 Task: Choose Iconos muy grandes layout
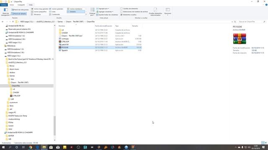click(x=40, y=9)
